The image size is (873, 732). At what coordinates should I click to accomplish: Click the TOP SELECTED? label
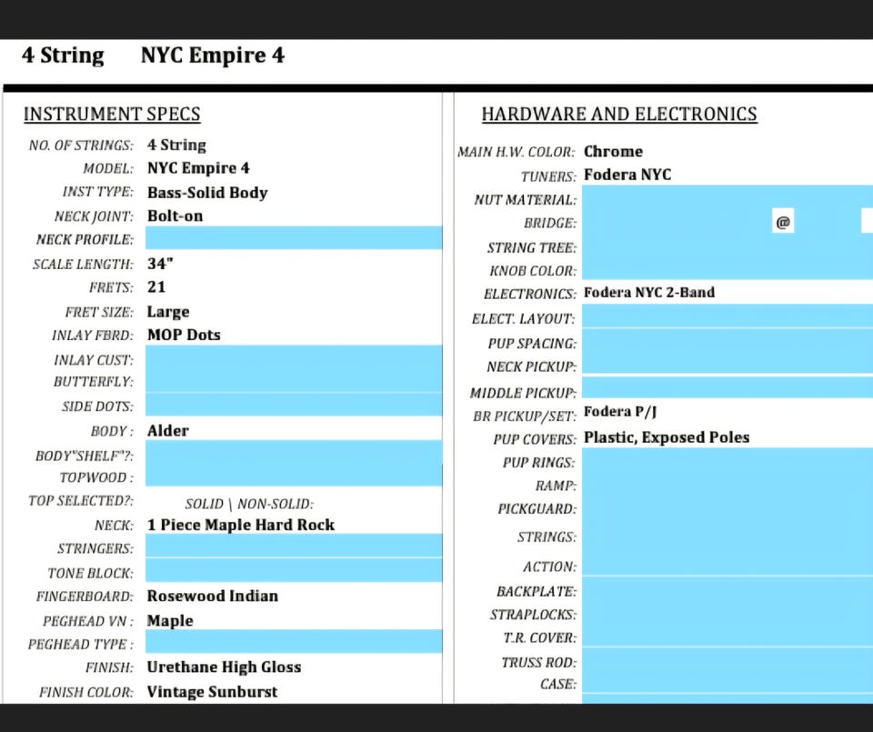point(81,501)
